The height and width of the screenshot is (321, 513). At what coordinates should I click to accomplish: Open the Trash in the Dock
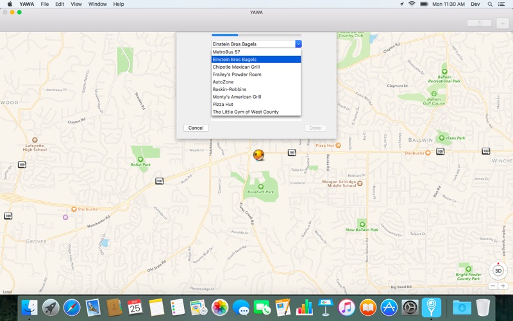(483, 308)
